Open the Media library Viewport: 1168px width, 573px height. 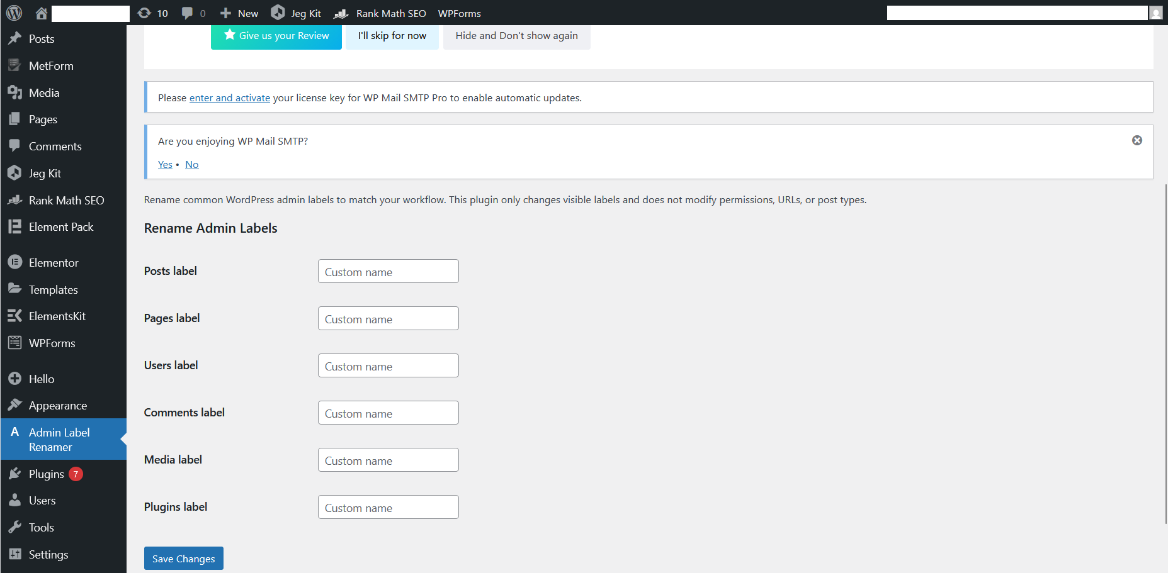43,92
